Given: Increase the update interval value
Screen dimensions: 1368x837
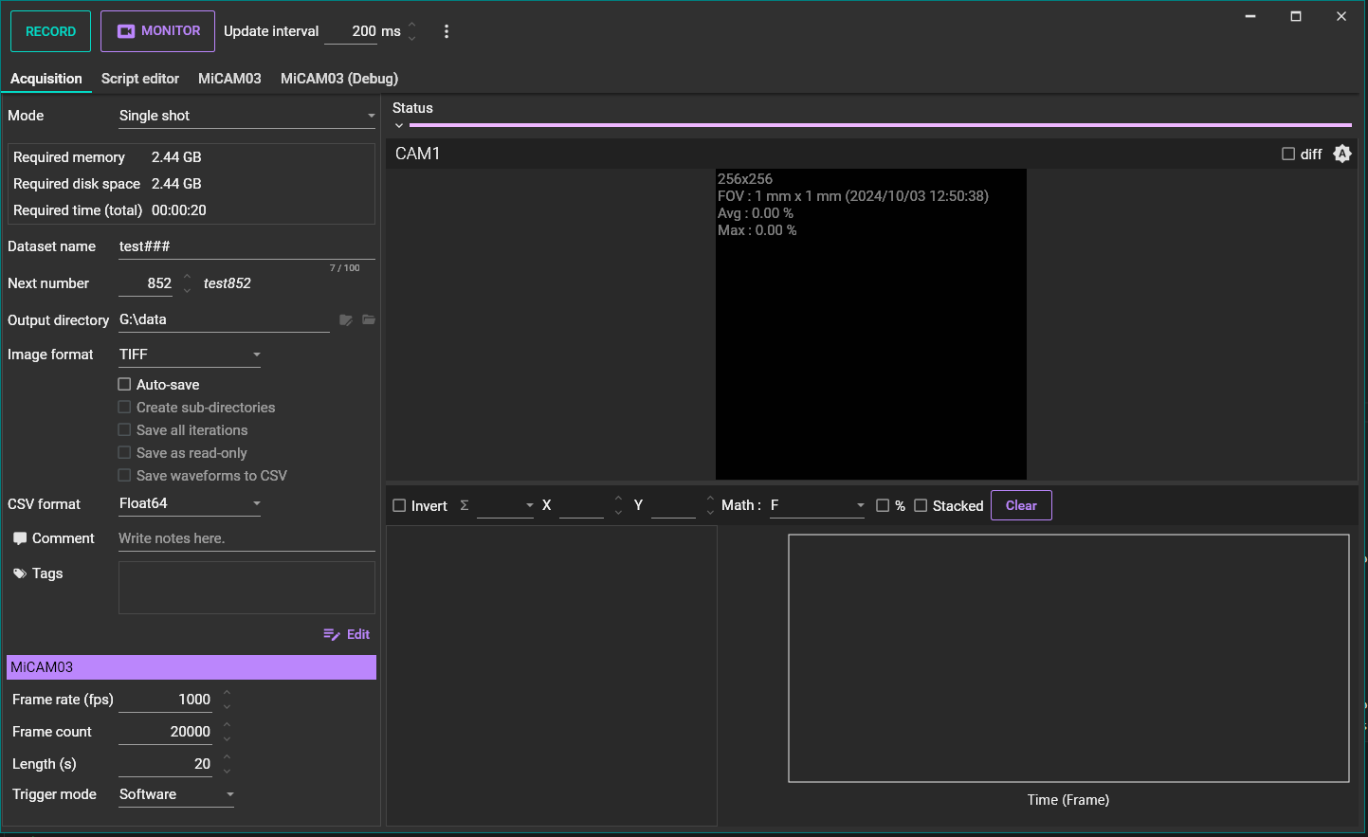Looking at the screenshot, I should (x=412, y=25).
